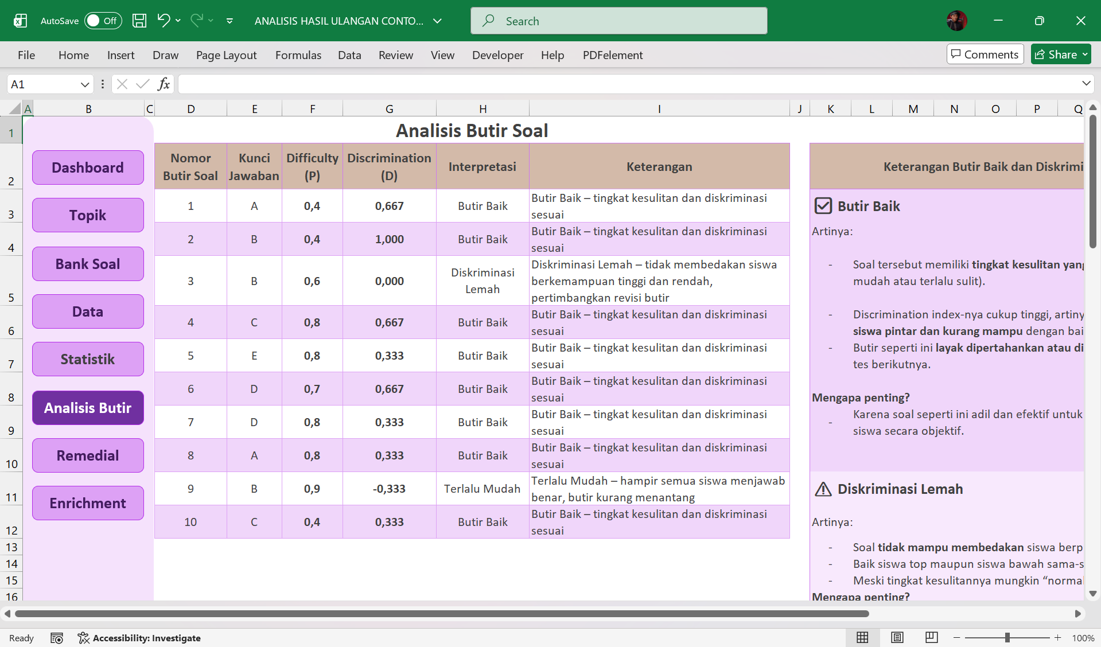Expand the Name Box dropdown
The image size is (1101, 647).
point(85,84)
